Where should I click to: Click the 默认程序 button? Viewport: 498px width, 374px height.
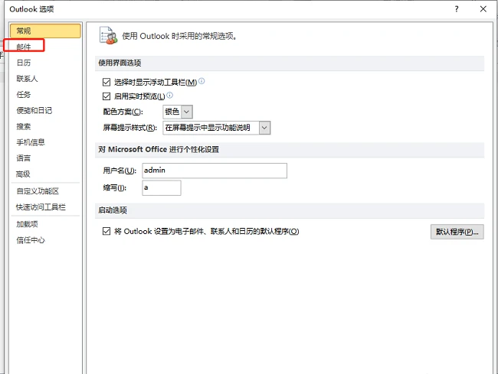pos(457,232)
